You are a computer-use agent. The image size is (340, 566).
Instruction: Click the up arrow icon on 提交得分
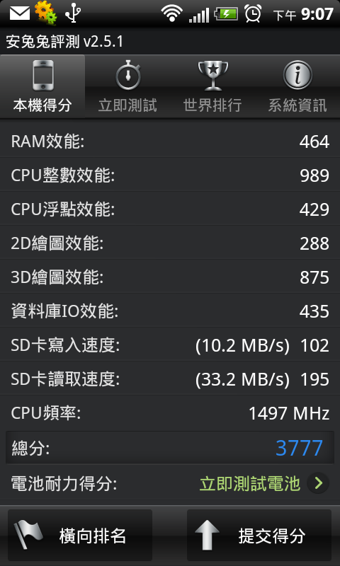tap(207, 535)
